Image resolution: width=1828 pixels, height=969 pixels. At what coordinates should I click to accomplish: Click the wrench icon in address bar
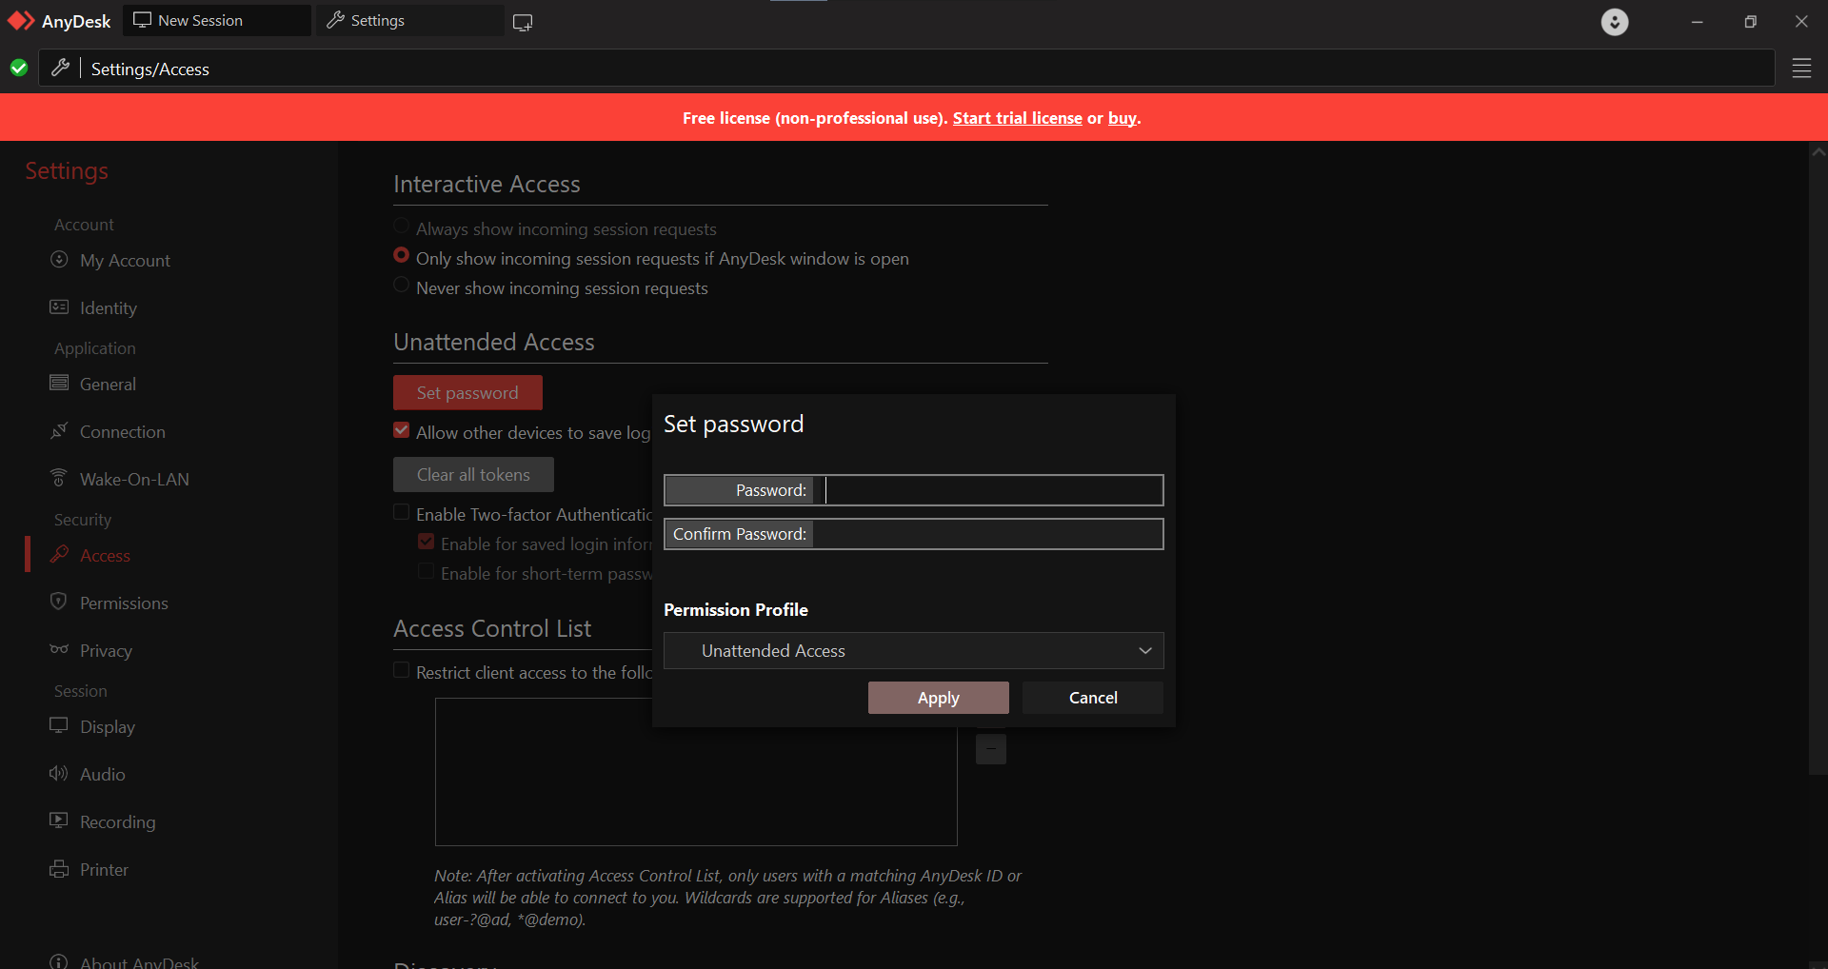point(60,68)
